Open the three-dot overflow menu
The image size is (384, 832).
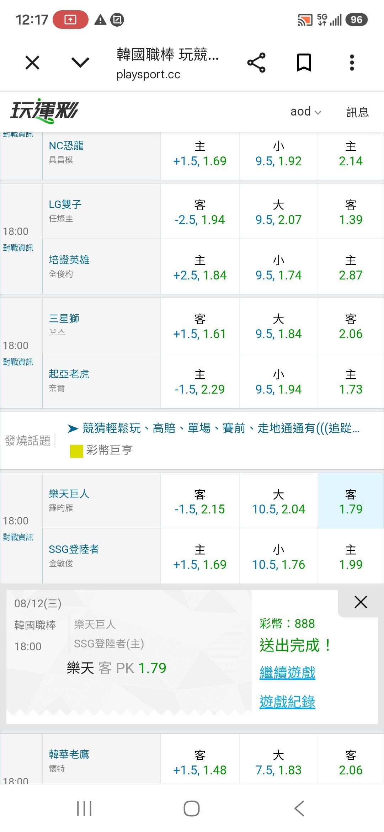(x=352, y=63)
